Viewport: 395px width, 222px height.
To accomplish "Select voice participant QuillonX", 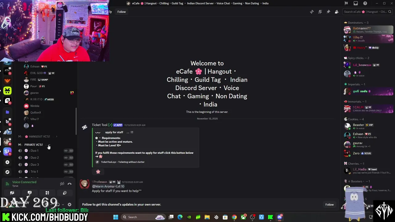I will (48, 113).
